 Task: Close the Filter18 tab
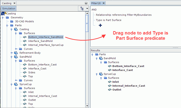[x=104, y=3]
